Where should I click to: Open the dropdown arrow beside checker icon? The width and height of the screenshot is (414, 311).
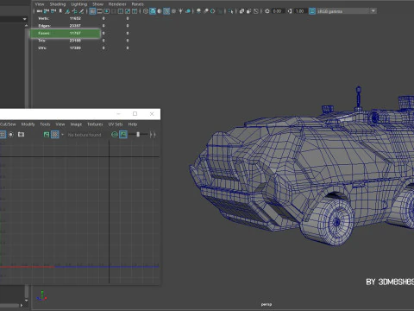point(62,135)
